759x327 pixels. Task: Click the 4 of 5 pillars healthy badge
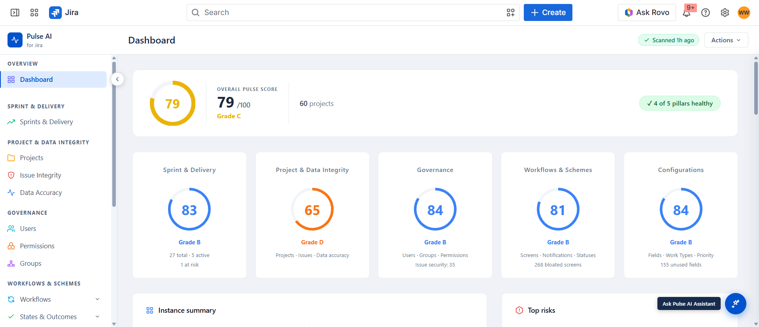coord(680,103)
